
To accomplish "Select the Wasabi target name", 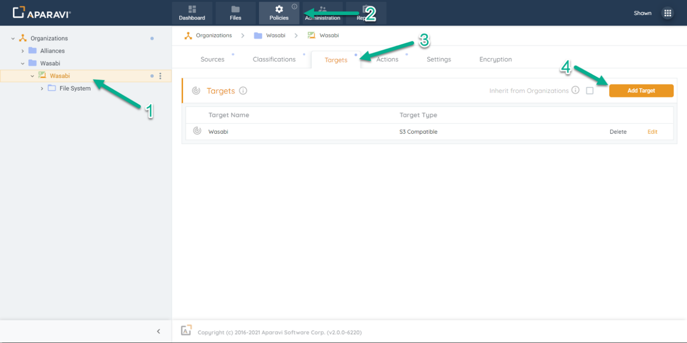I will click(218, 131).
